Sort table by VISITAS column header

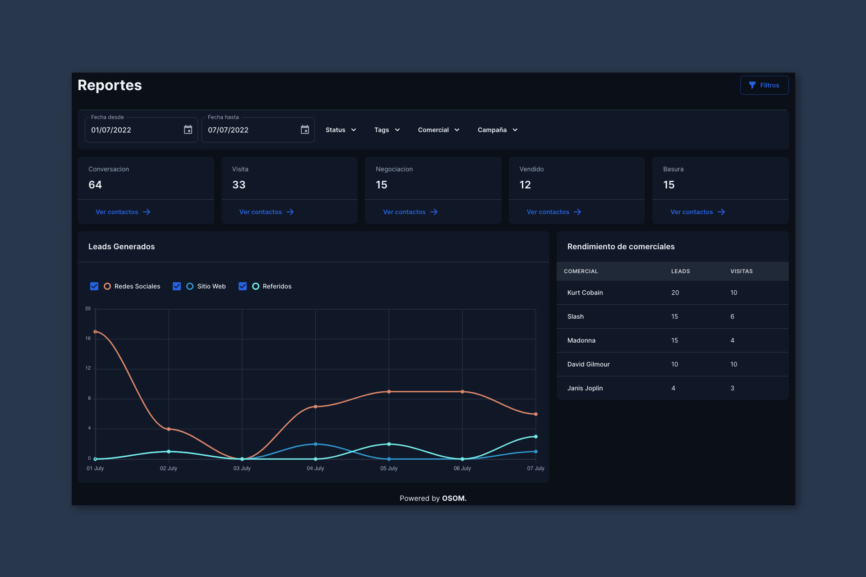(x=742, y=271)
